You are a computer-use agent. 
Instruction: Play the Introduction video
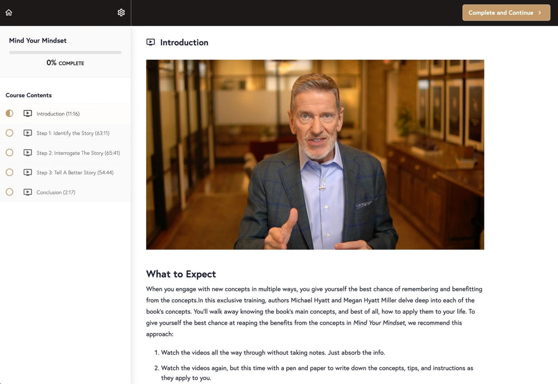click(315, 155)
